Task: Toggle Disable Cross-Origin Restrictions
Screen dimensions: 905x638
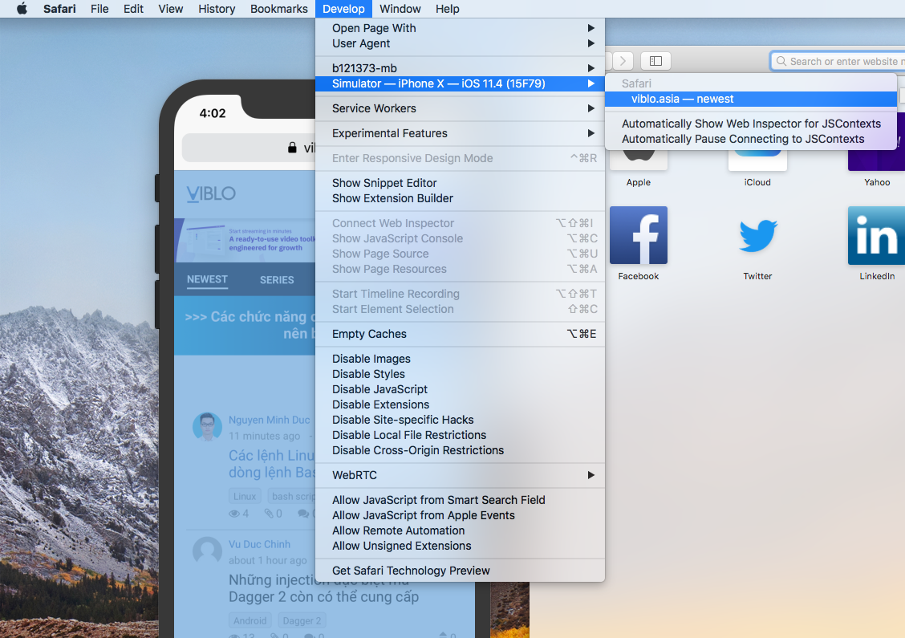Action: pos(460,450)
